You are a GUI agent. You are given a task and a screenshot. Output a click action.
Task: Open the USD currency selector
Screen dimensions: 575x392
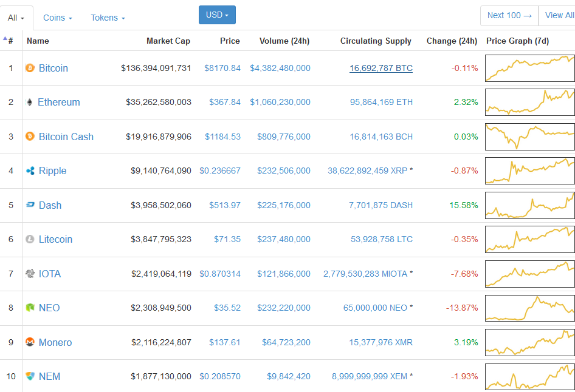click(217, 15)
